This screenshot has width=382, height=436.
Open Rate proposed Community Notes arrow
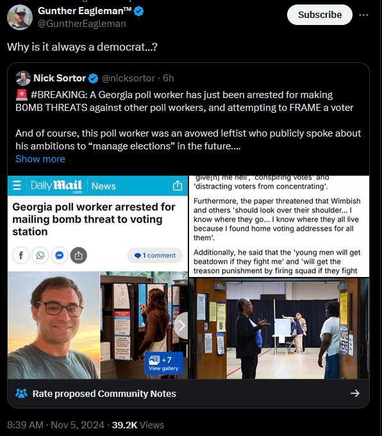tap(355, 393)
